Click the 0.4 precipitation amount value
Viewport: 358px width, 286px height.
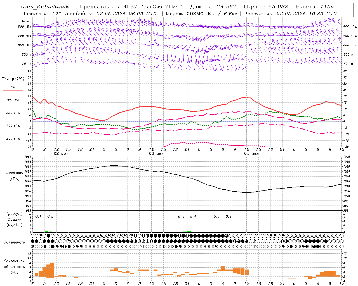tap(193, 216)
